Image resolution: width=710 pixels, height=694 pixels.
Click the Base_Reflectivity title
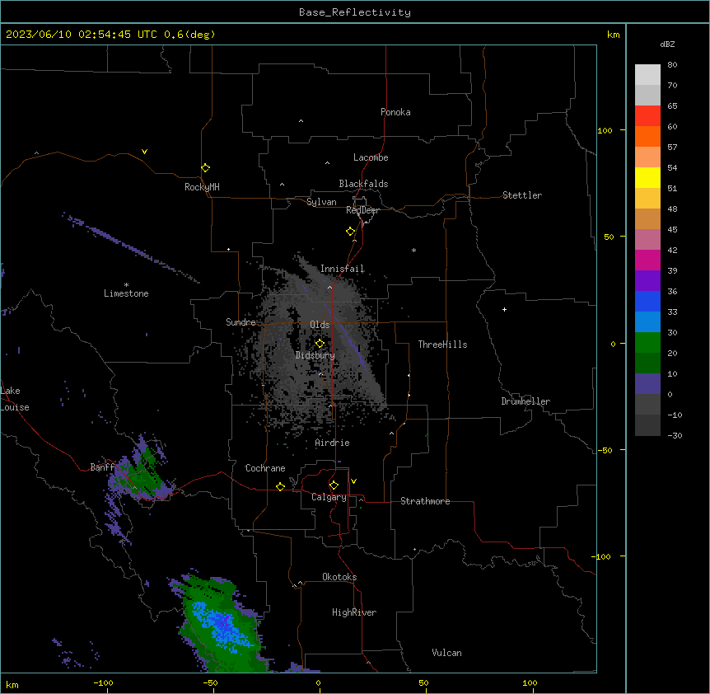click(x=355, y=12)
